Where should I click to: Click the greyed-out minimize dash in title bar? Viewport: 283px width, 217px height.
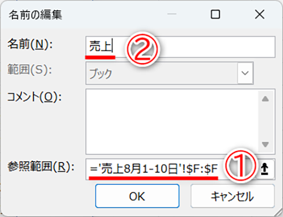(172, 14)
